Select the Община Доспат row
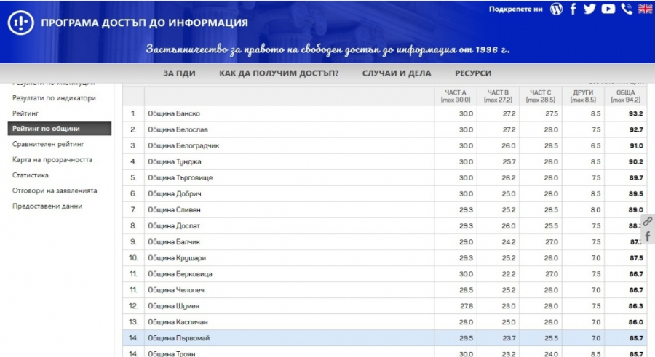The height and width of the screenshot is (357, 655). pyautogui.click(x=385, y=226)
